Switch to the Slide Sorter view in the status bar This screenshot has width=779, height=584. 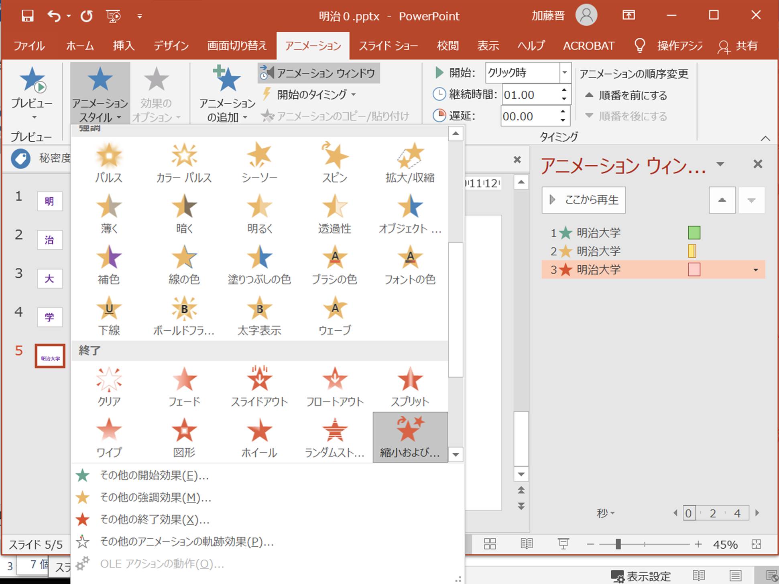pyautogui.click(x=490, y=544)
